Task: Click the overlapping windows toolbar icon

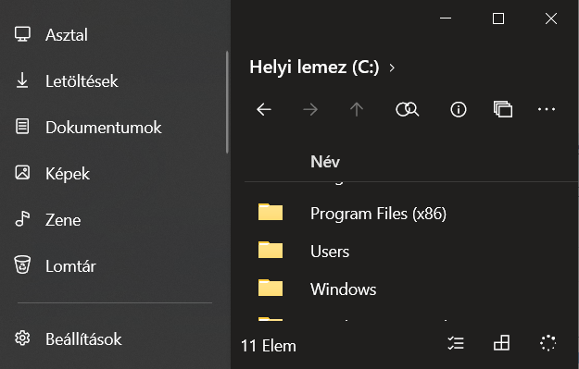Action: [503, 109]
